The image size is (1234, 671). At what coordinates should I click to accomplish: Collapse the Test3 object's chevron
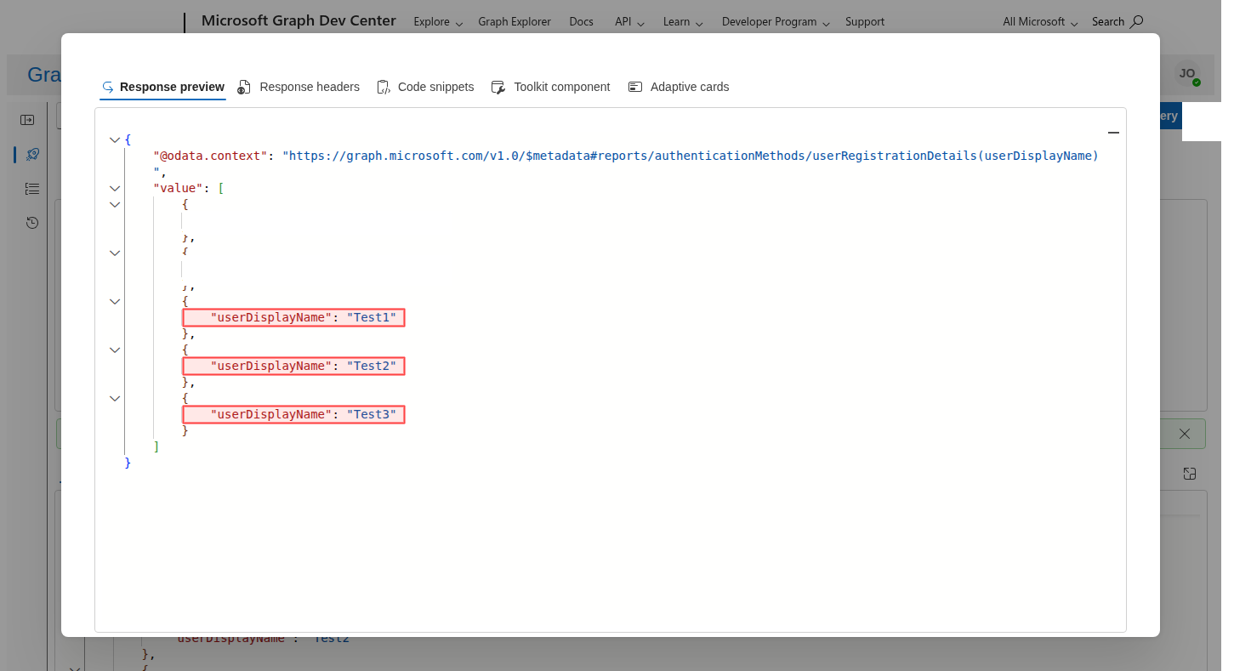[115, 398]
